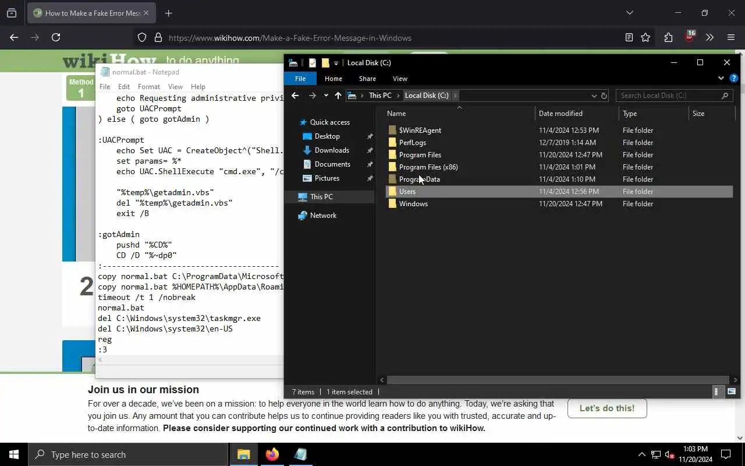Select Quick access in navigation pane
This screenshot has height=466, width=745.
pyautogui.click(x=330, y=122)
